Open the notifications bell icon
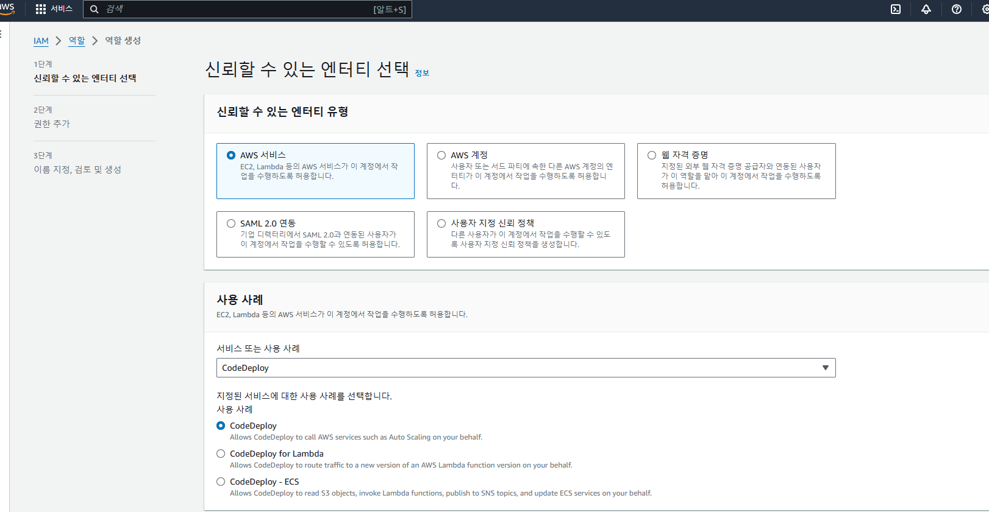Image resolution: width=989 pixels, height=512 pixels. (x=926, y=9)
